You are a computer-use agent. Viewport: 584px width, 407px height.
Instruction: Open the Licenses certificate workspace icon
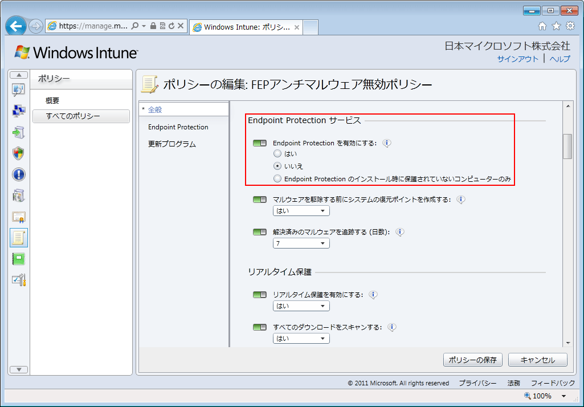tap(19, 217)
